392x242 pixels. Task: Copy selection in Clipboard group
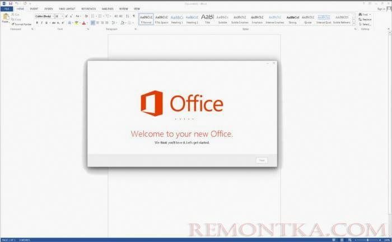tap(16, 19)
